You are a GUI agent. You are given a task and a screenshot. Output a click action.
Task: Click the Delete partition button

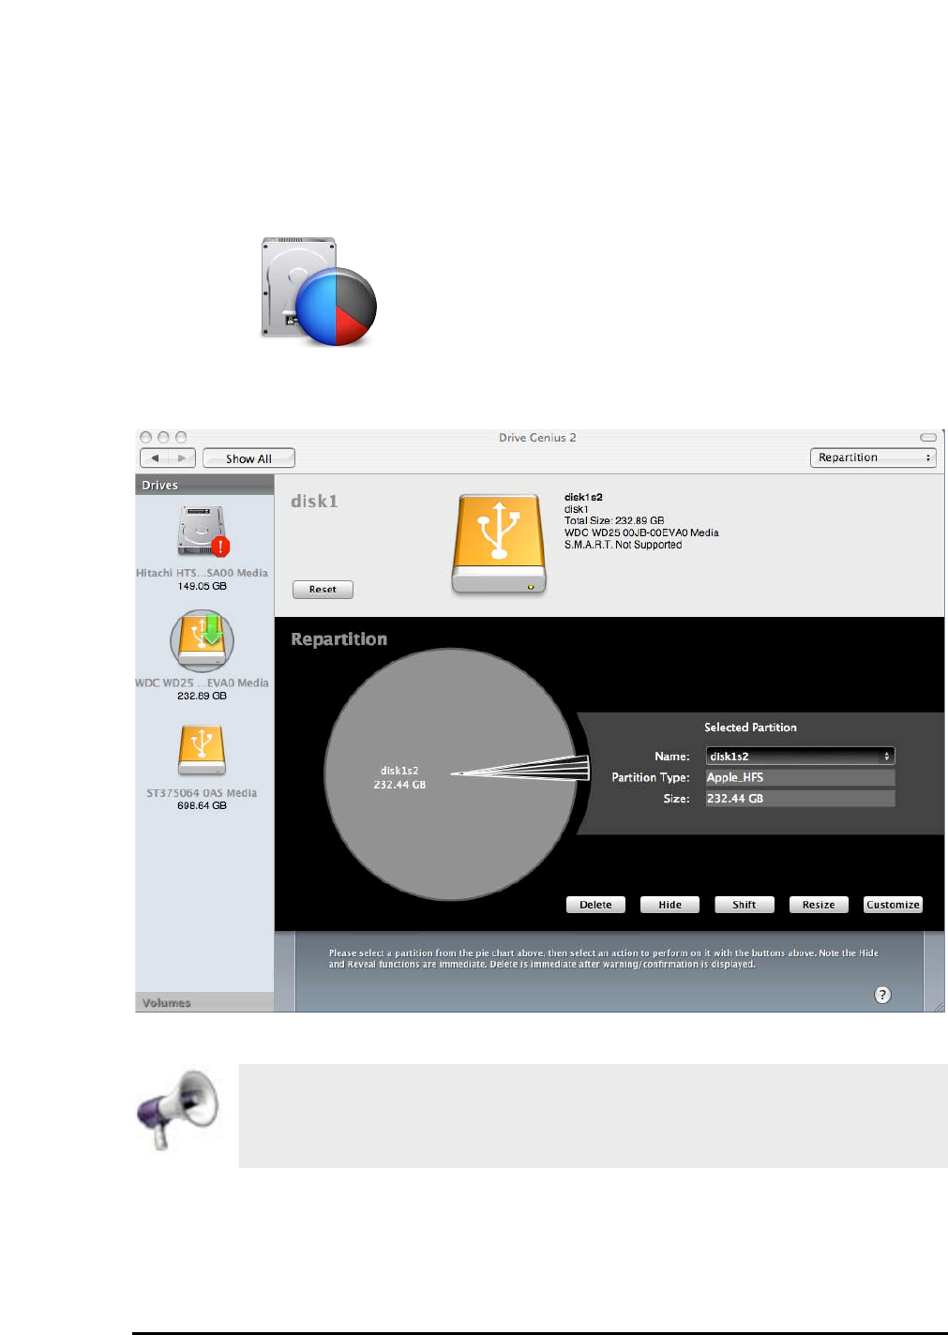point(595,905)
